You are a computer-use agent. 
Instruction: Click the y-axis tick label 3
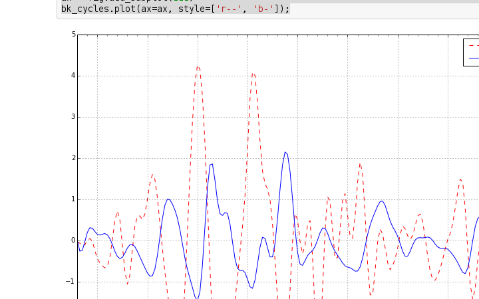point(73,117)
